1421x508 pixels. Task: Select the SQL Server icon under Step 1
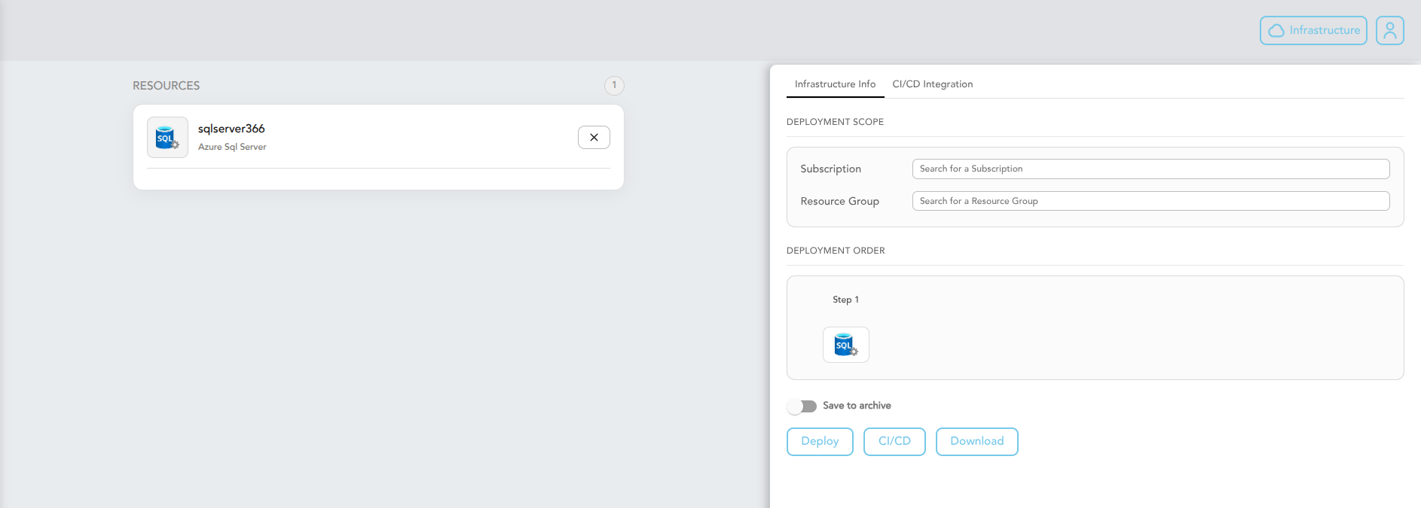[x=845, y=345]
